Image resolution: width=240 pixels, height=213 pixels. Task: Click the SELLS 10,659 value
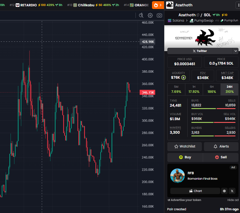coord(230,105)
